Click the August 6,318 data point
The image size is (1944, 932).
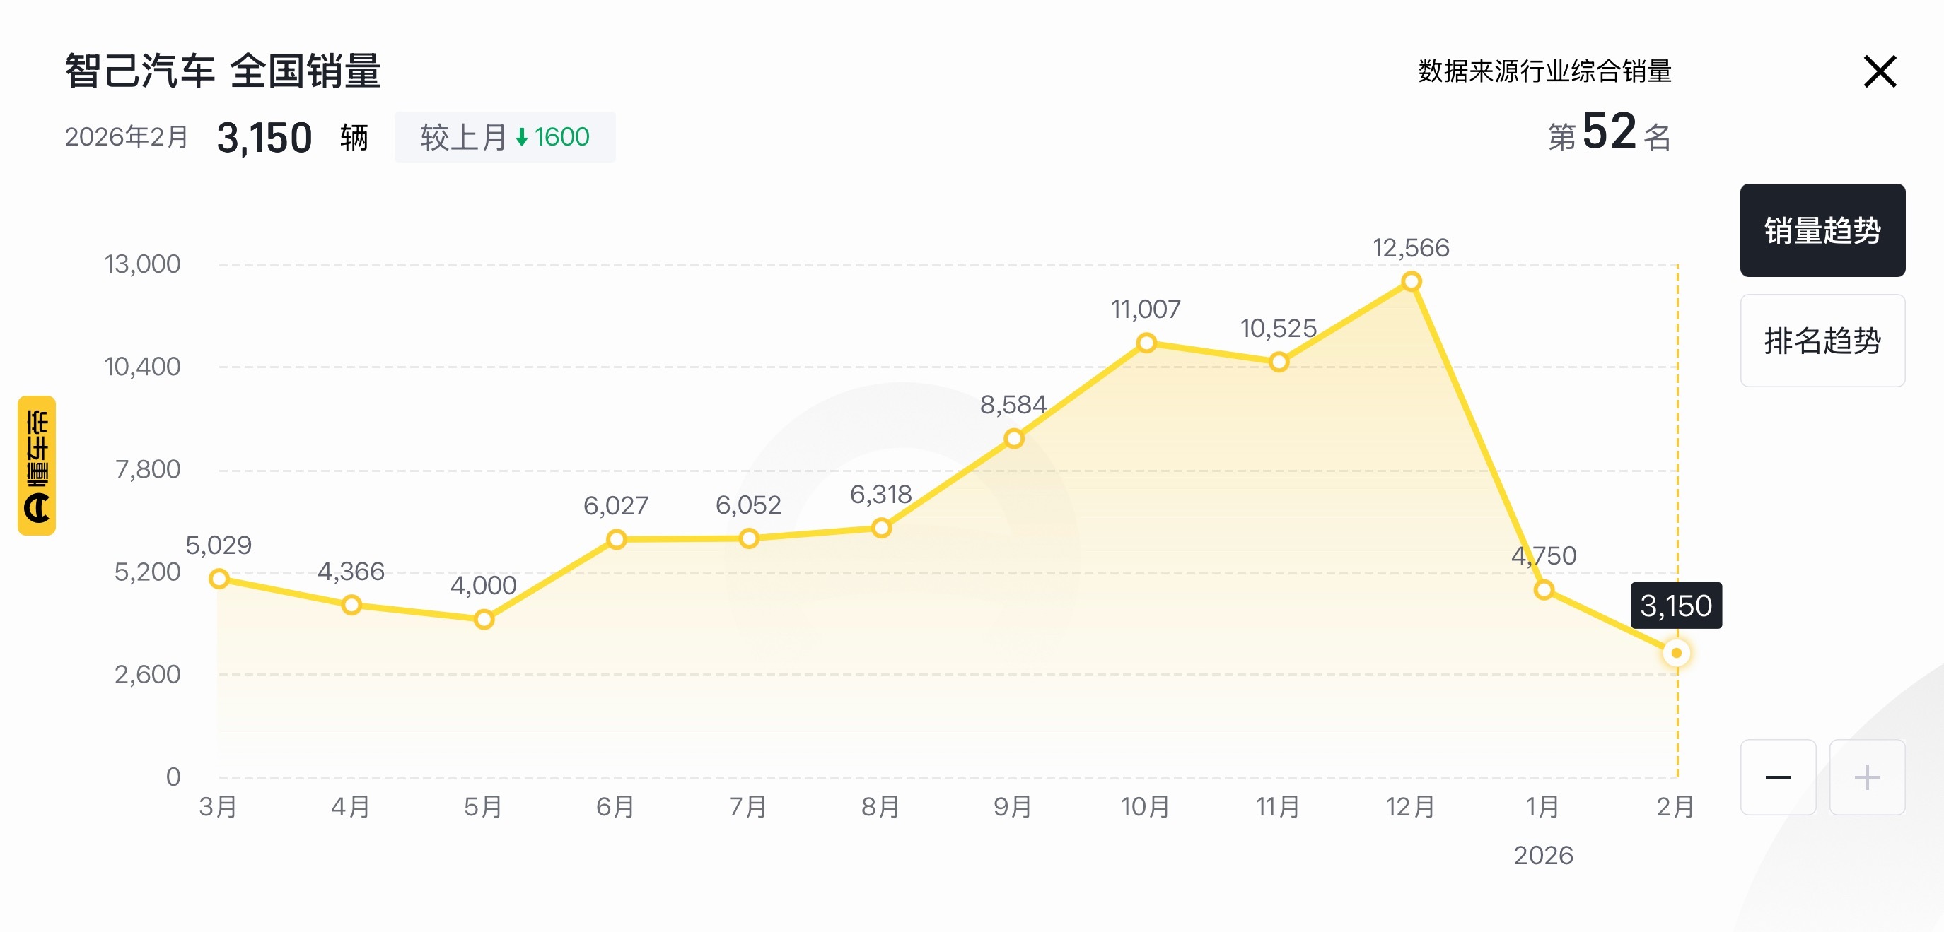point(881,528)
